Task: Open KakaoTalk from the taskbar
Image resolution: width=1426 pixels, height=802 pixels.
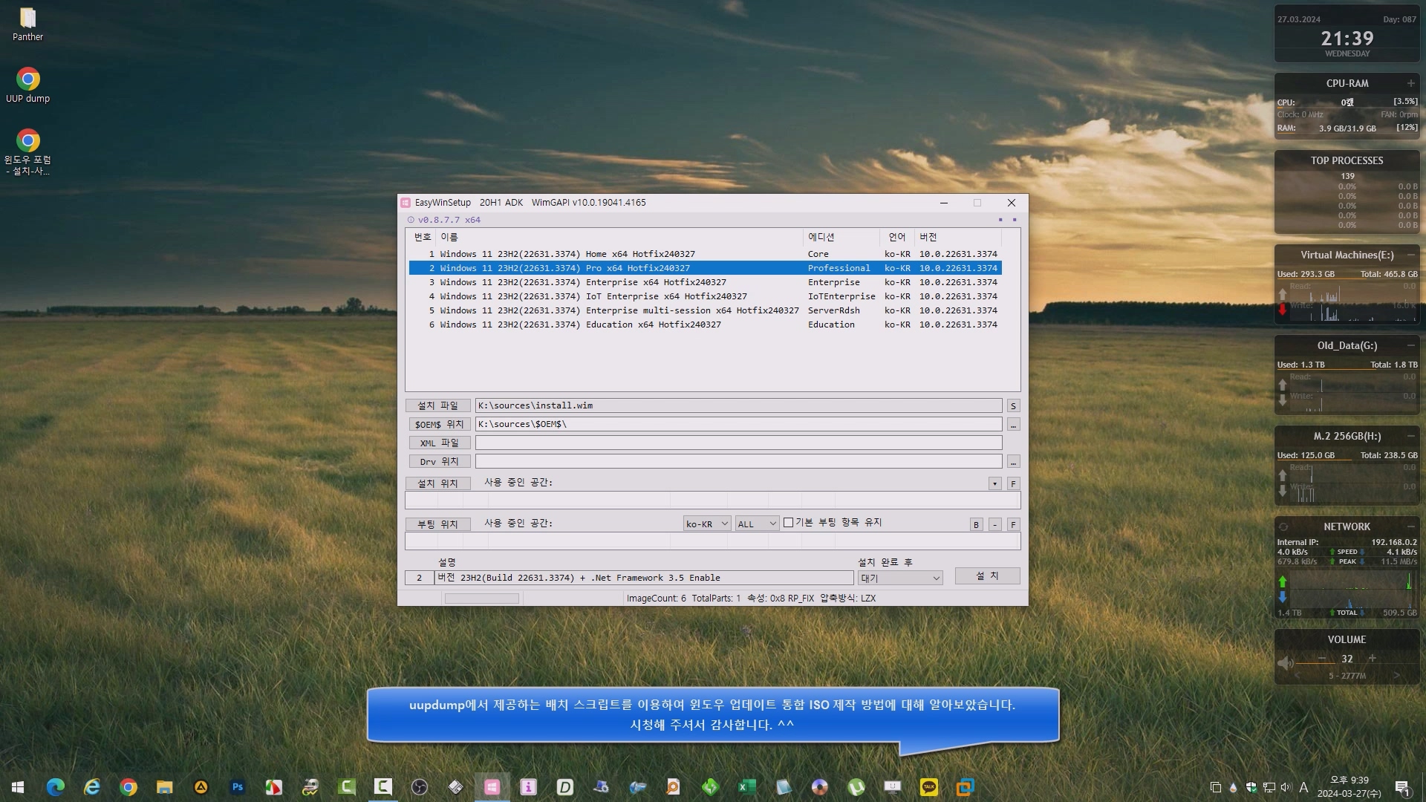Action: pyautogui.click(x=929, y=787)
